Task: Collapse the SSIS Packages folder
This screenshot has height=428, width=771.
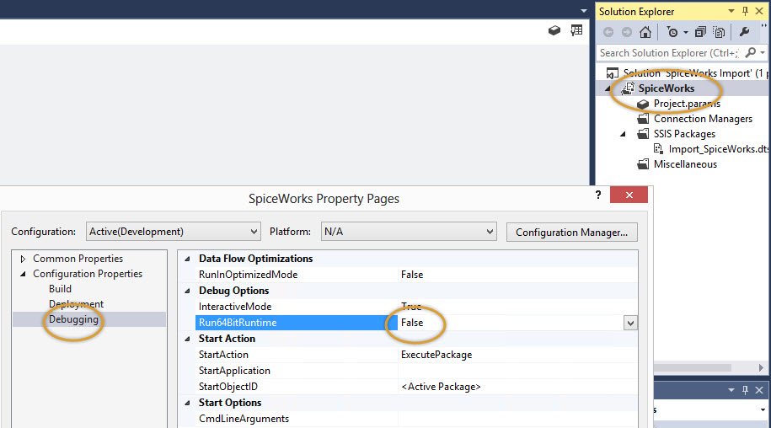Action: click(x=623, y=134)
